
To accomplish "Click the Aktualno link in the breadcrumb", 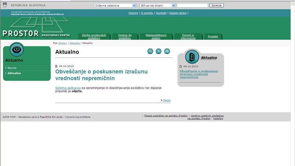I will click(75, 43).
